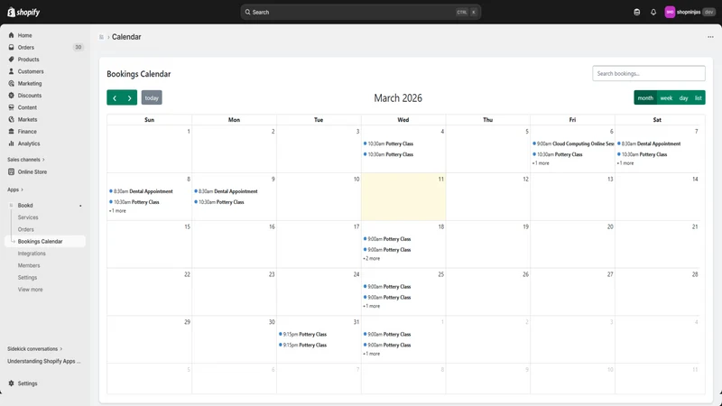
Task: Open Orders under Bookd
Action: coord(26,229)
